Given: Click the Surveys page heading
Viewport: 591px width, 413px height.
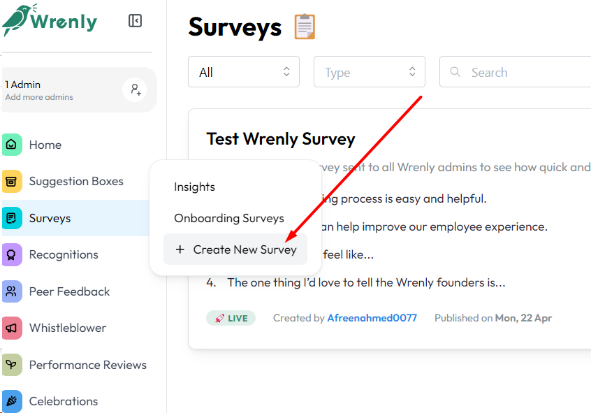Looking at the screenshot, I should tap(235, 27).
